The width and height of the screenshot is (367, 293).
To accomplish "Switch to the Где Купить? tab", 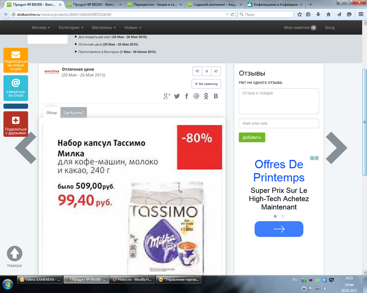I will [x=74, y=113].
